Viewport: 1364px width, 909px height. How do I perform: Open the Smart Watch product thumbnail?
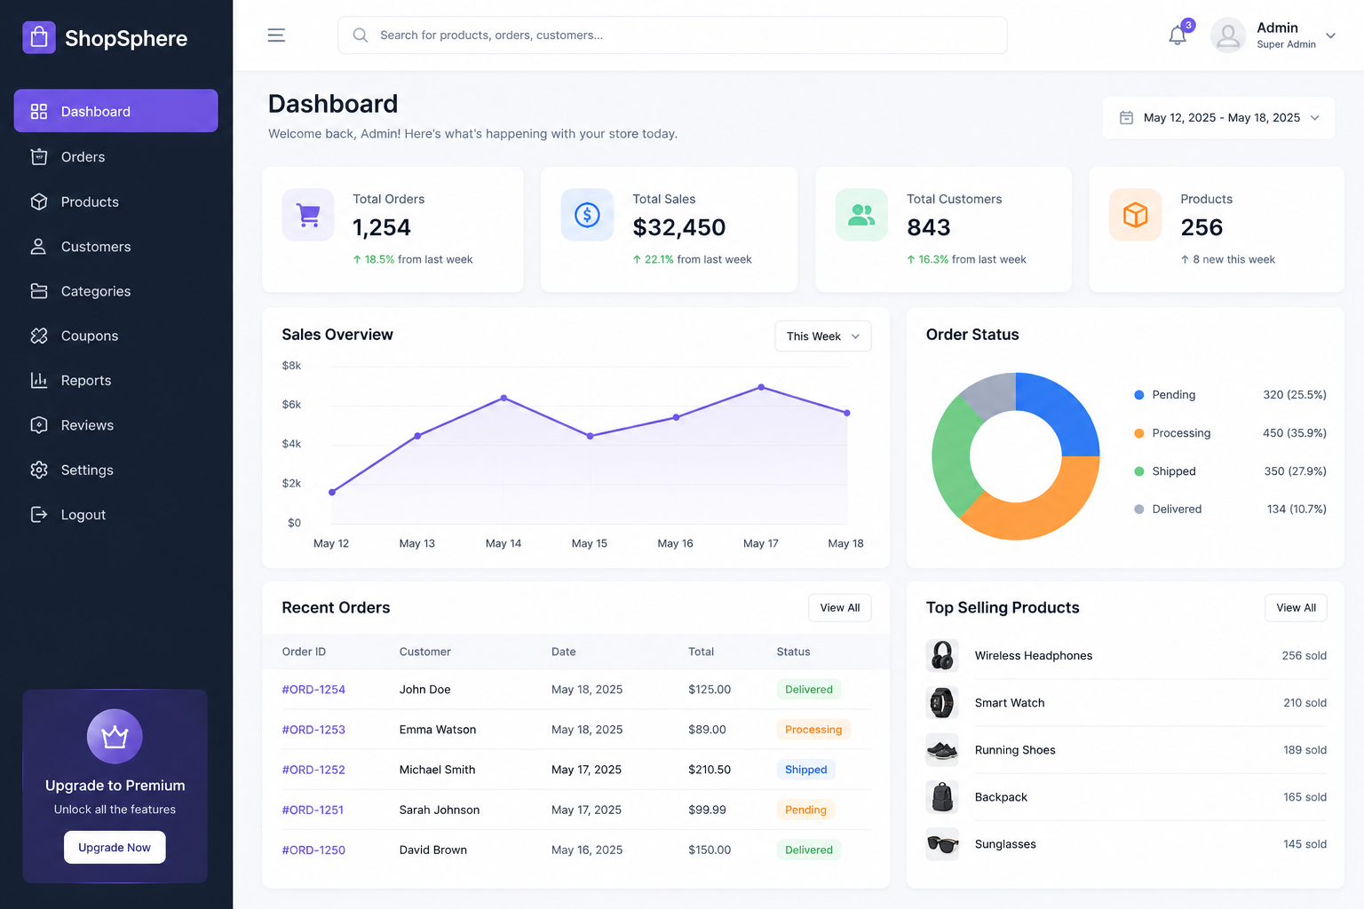(942, 703)
